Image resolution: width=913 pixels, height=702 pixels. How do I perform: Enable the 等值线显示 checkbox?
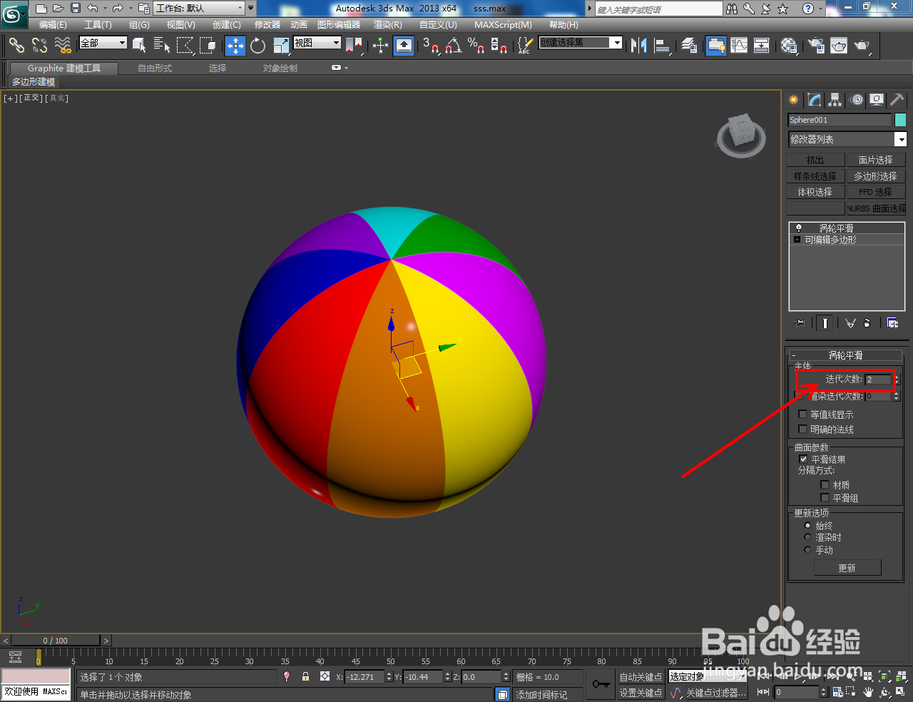tap(802, 414)
